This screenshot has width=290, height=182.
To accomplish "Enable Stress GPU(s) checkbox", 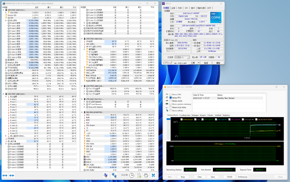I will [171, 110].
